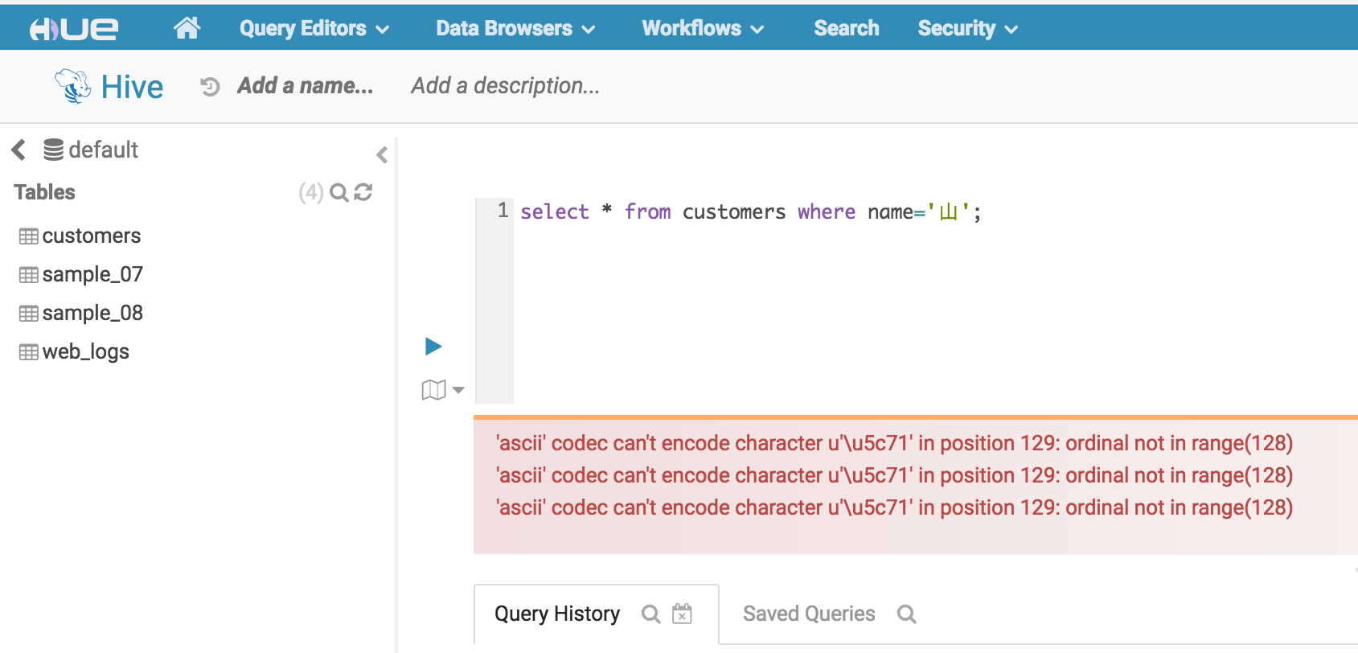1358x653 pixels.
Task: Click the tables count (4)
Action: coord(311,192)
